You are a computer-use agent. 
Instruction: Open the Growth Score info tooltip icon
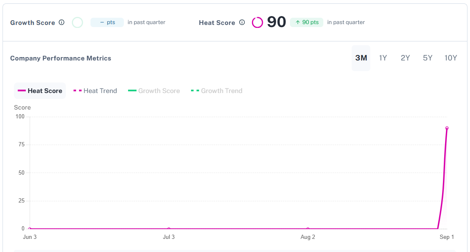coord(62,22)
